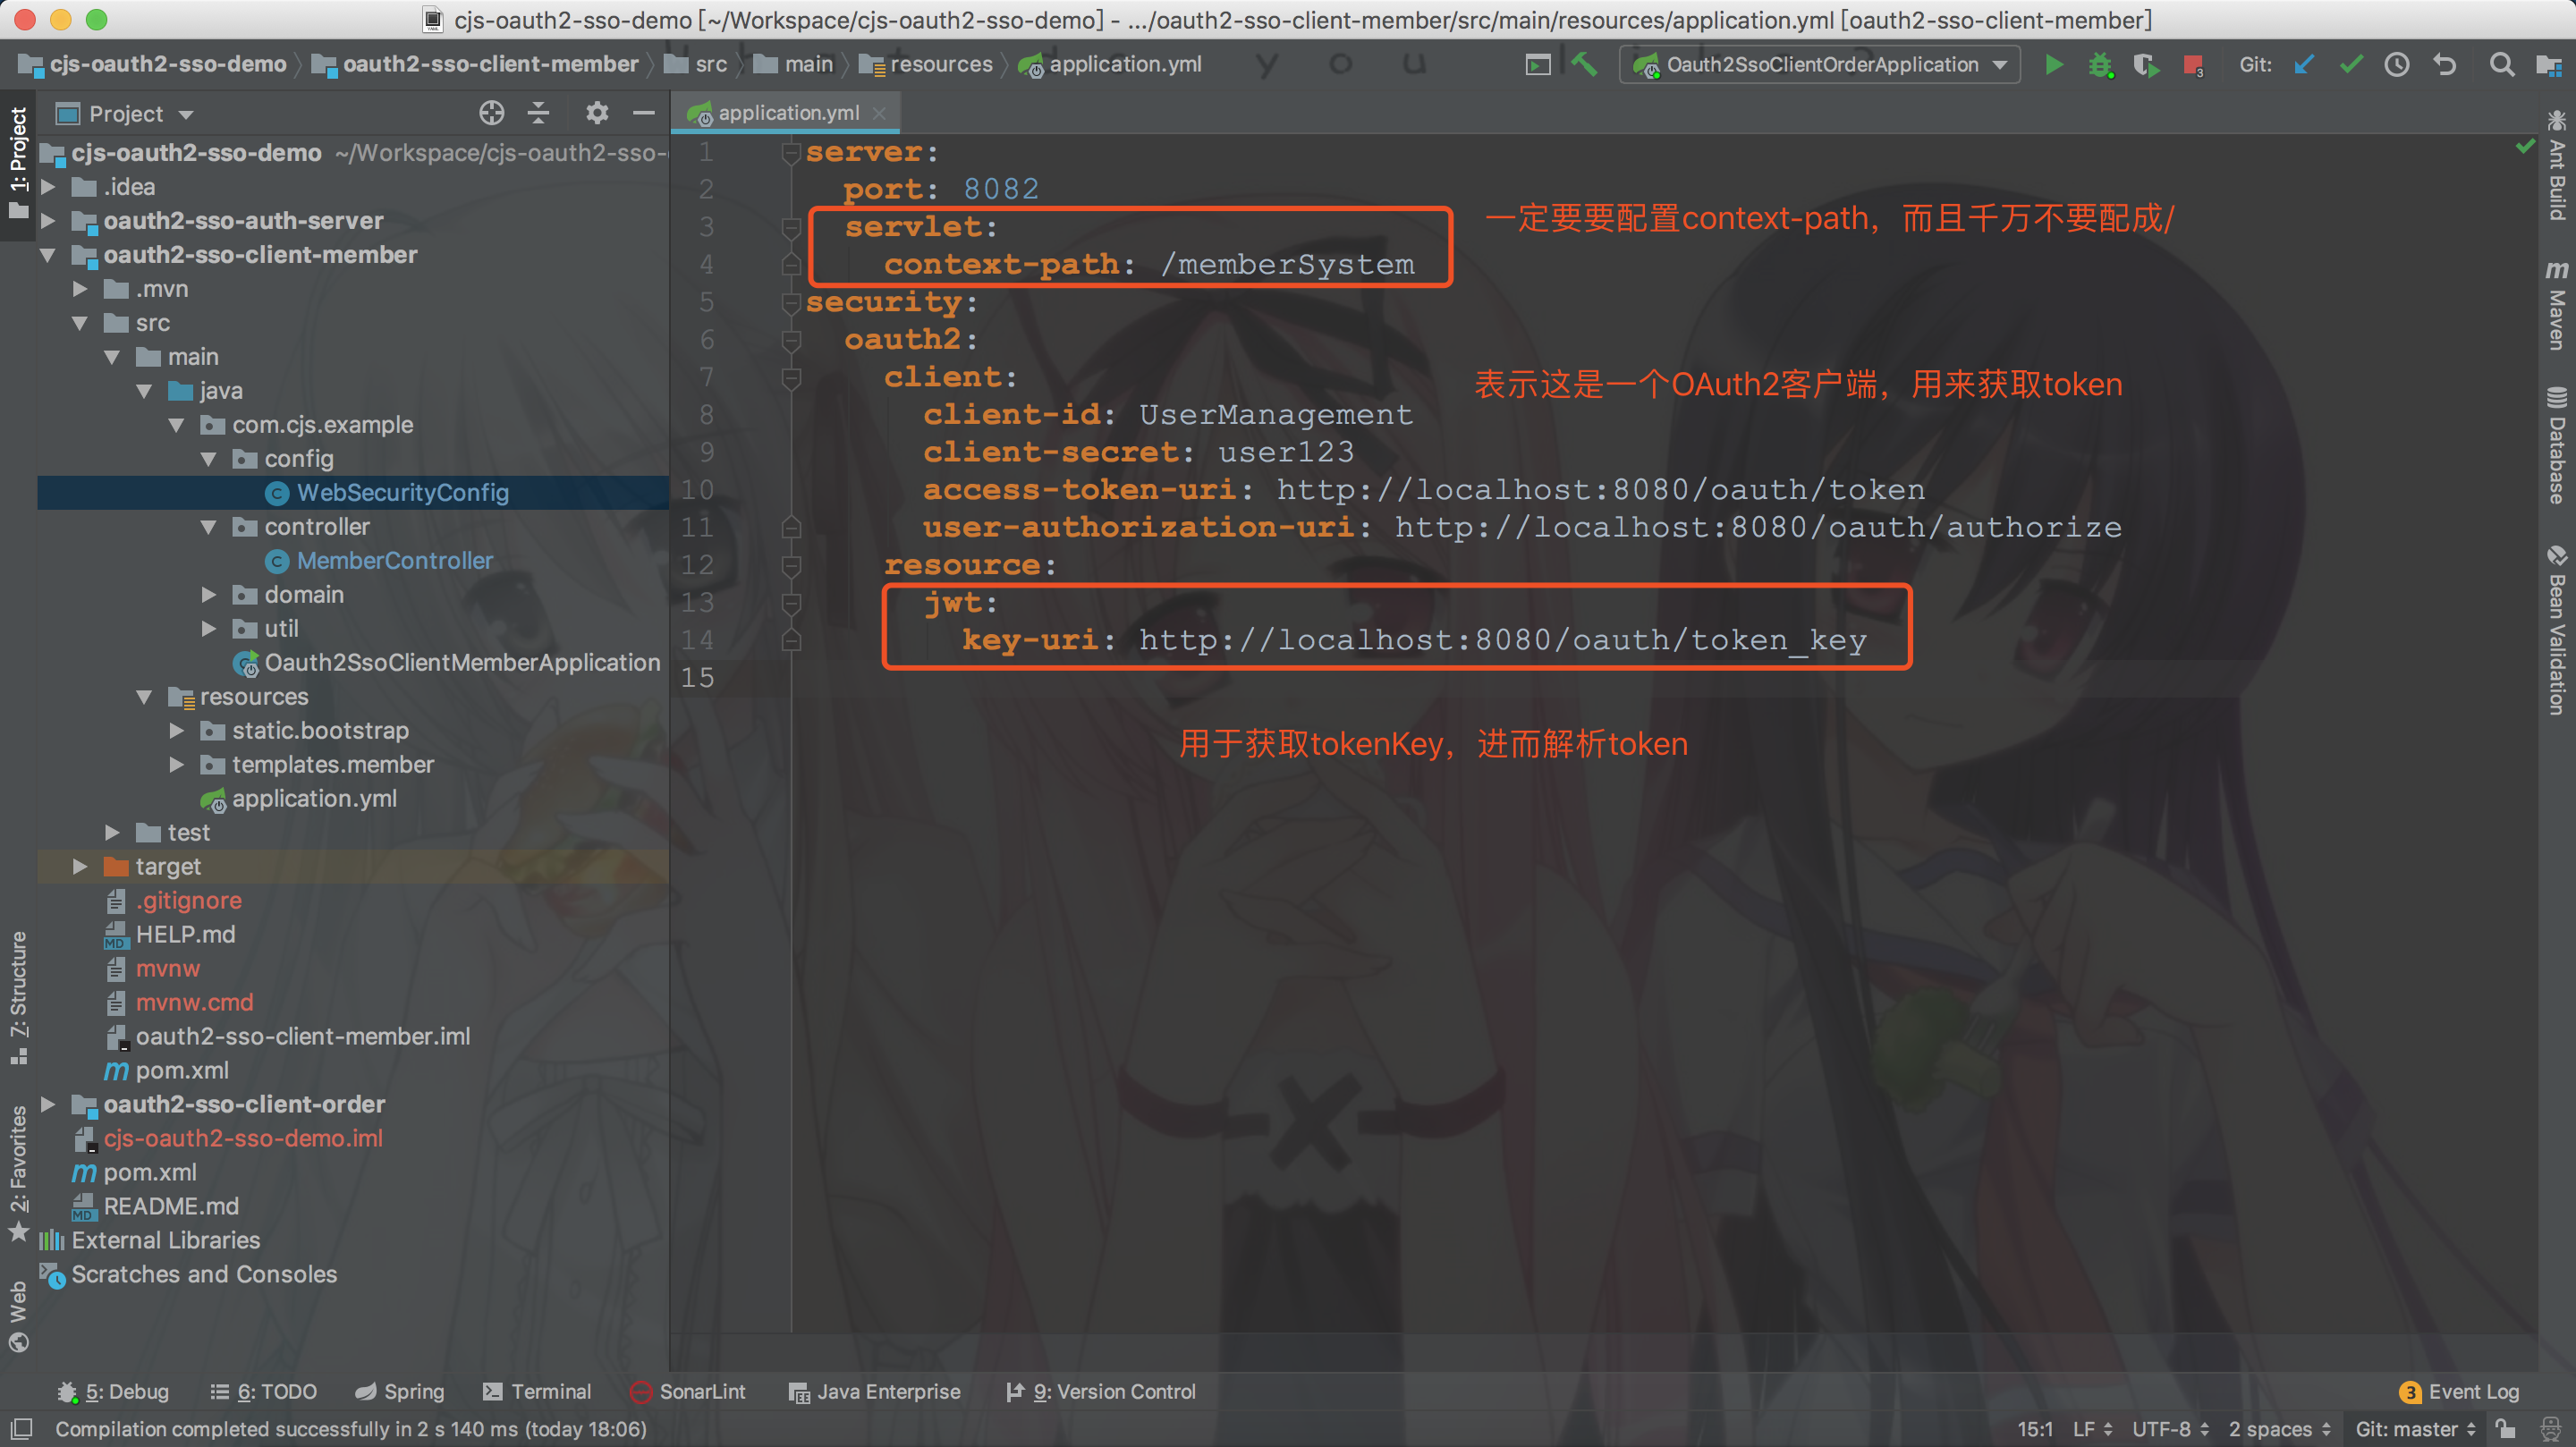This screenshot has width=2576, height=1447.
Task: Toggle code fold marker at jwt line
Action: [791, 603]
